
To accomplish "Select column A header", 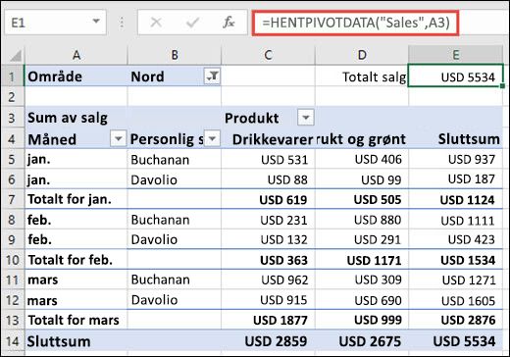I will pos(76,55).
